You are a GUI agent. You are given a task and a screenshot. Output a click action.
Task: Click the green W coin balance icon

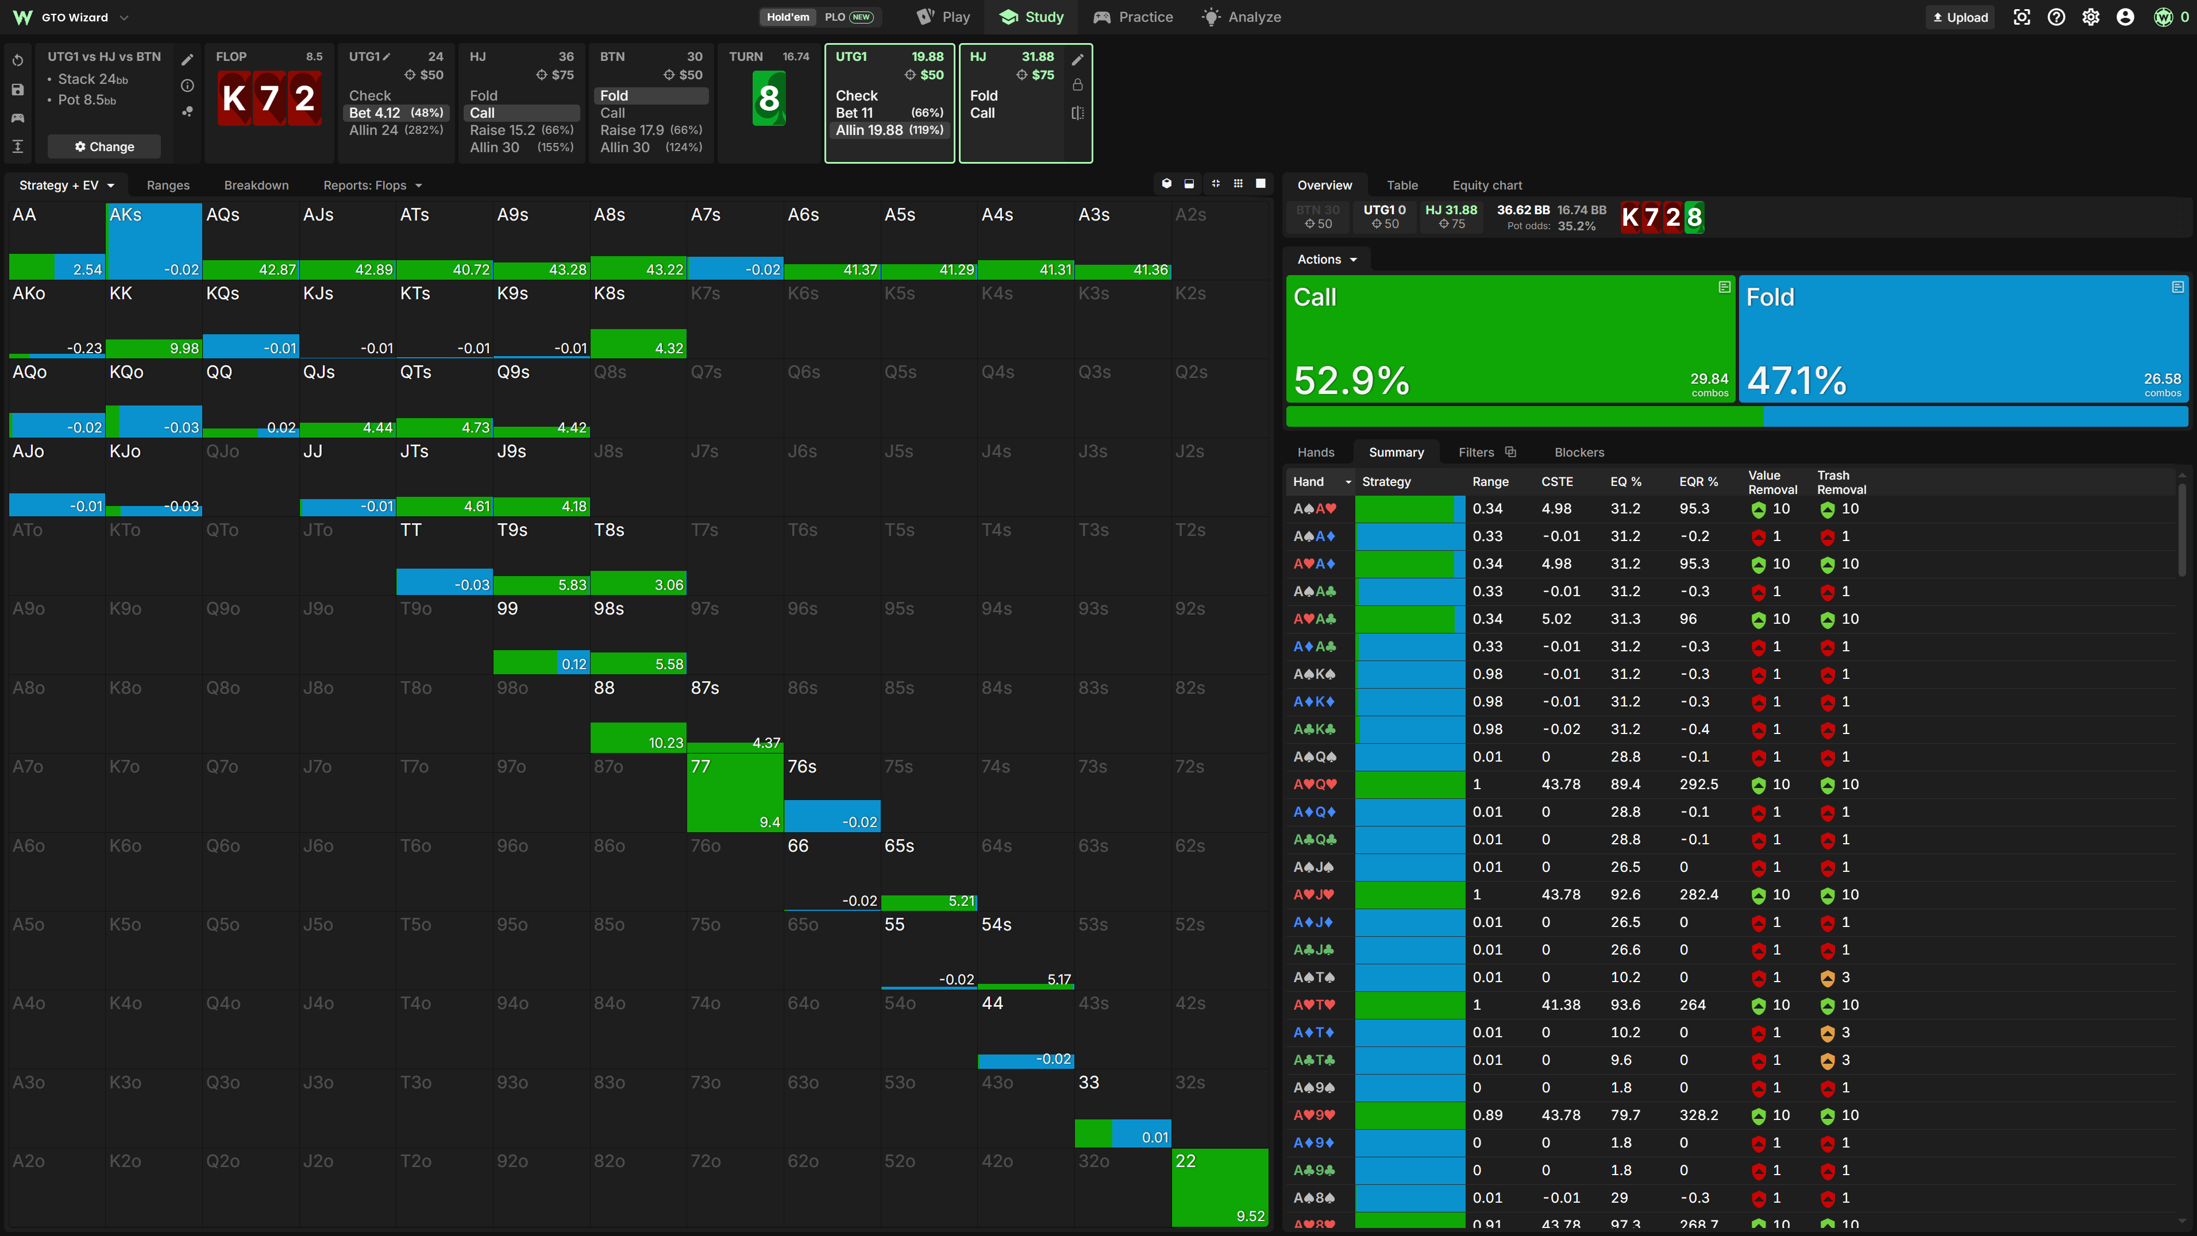(x=2164, y=17)
